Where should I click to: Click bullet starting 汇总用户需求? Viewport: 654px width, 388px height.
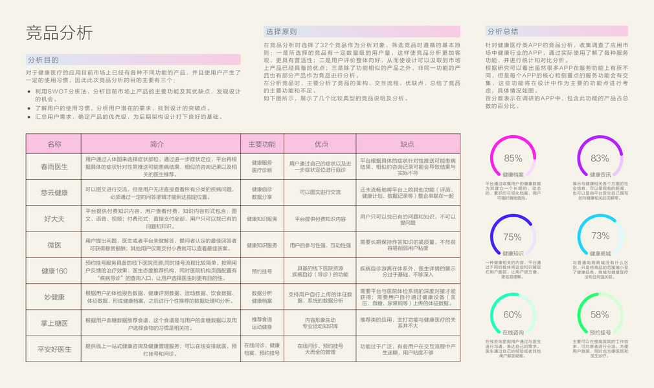pyautogui.click(x=125, y=116)
